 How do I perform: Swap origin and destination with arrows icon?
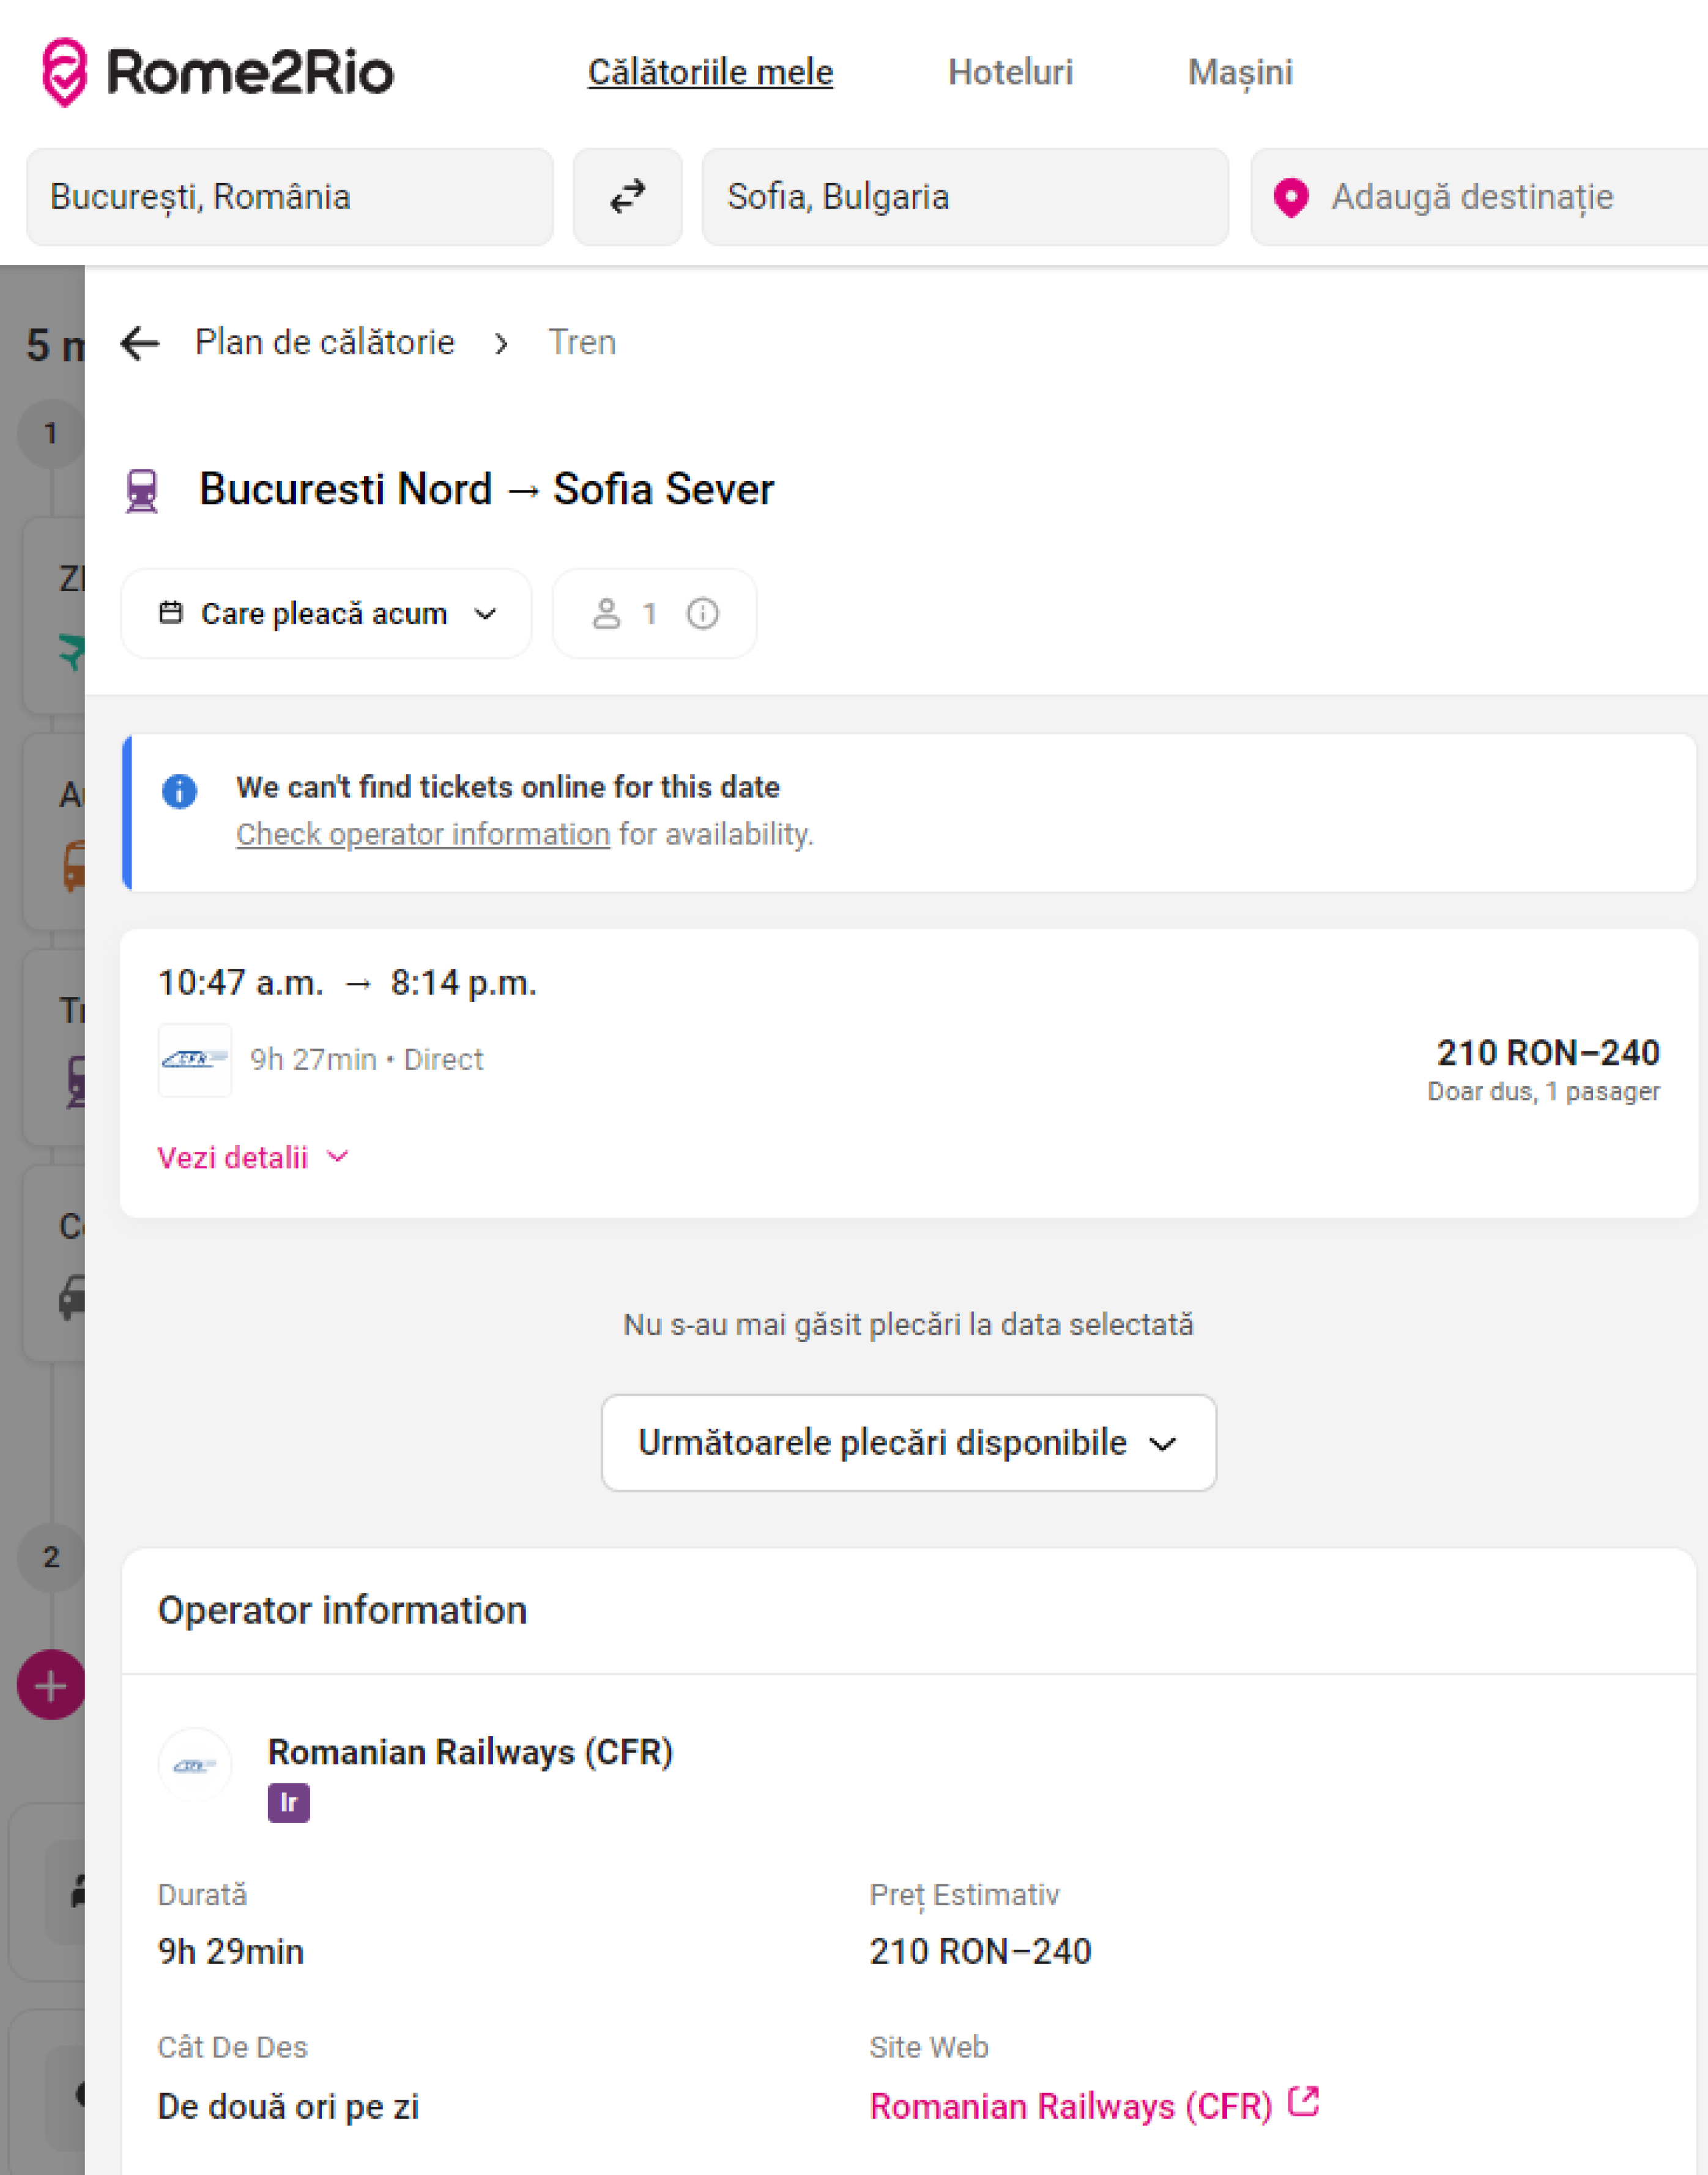coord(627,197)
